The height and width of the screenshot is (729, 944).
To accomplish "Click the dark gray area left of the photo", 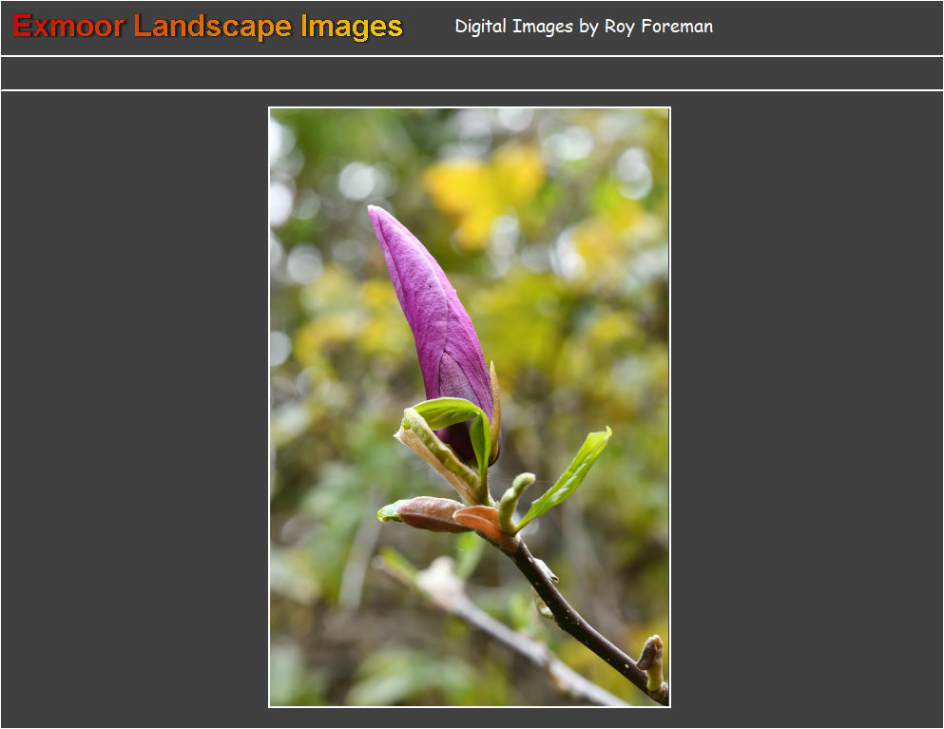I will point(133,409).
